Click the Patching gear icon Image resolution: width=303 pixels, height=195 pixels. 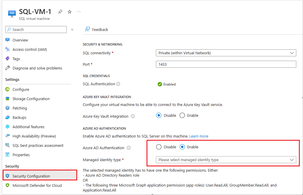click(x=8, y=108)
